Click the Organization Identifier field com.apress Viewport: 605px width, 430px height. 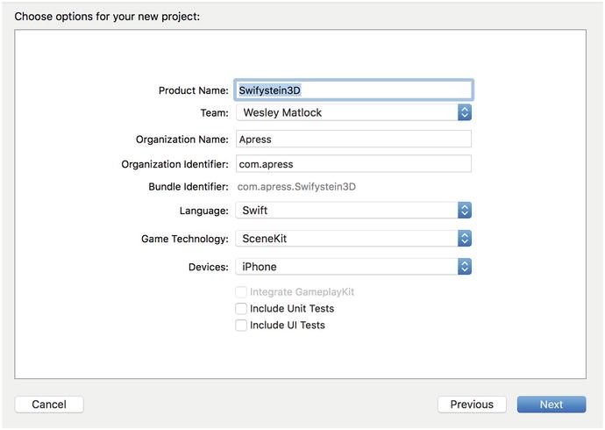tap(353, 164)
